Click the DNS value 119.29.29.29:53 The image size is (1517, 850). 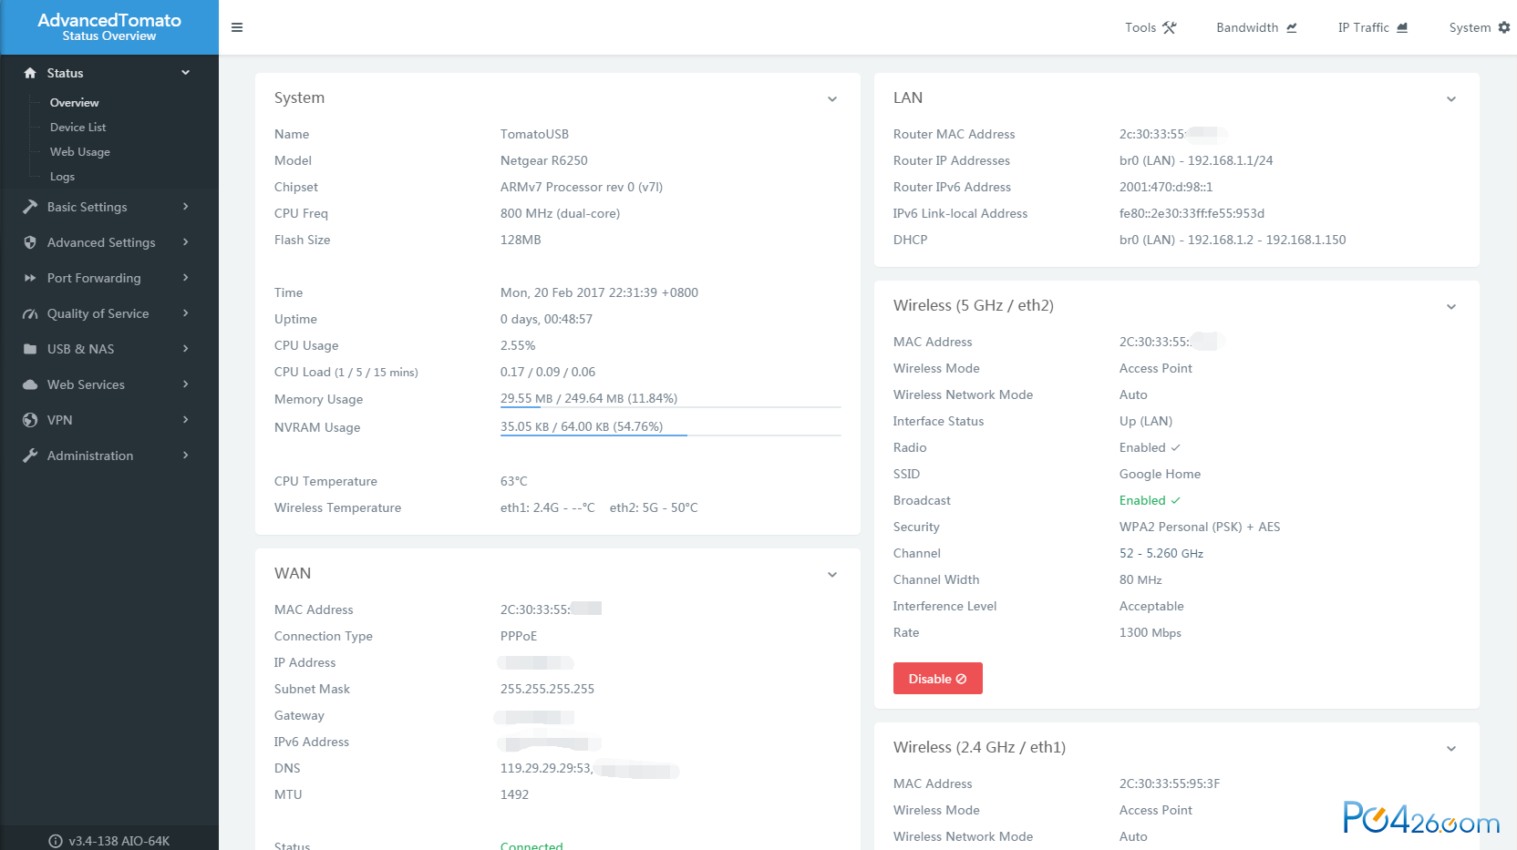click(x=546, y=768)
